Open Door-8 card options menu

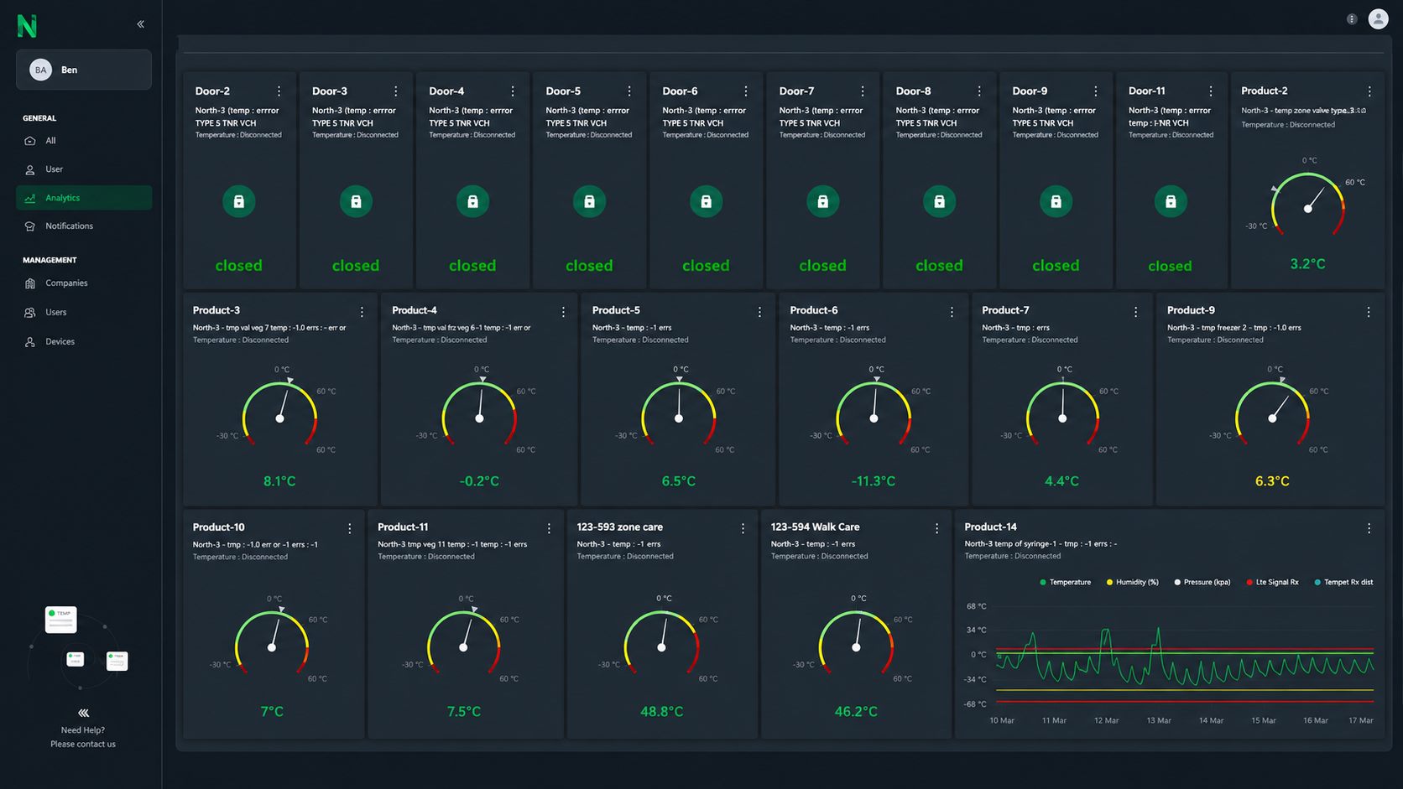point(979,91)
